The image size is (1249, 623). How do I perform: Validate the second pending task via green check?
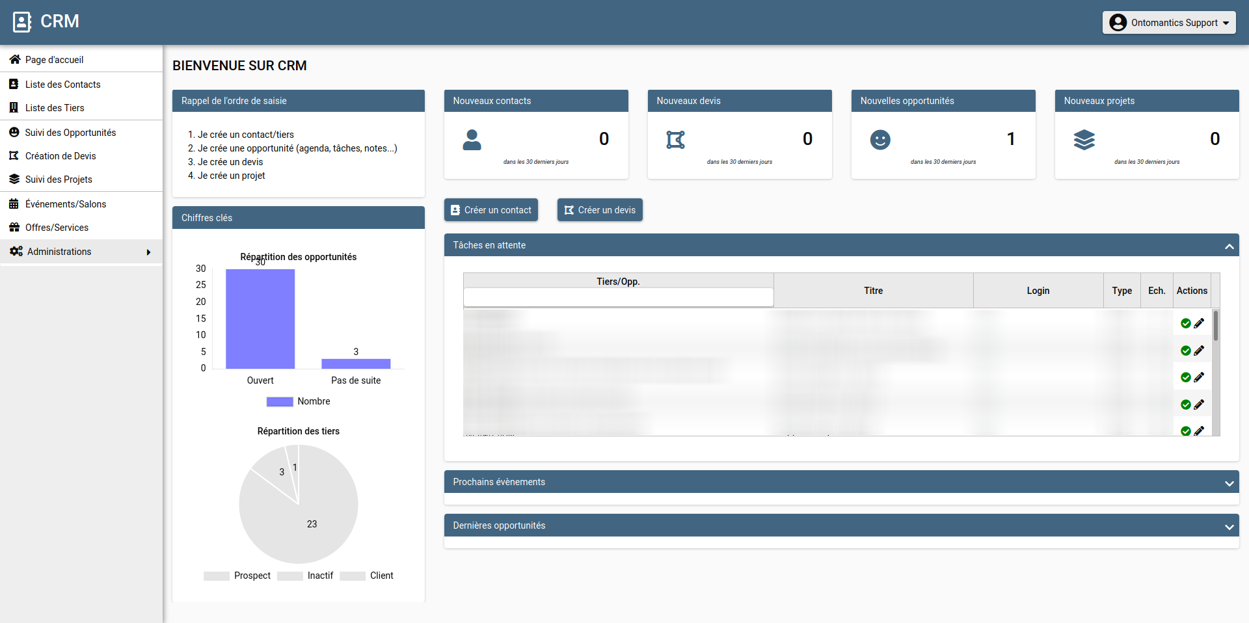point(1186,351)
